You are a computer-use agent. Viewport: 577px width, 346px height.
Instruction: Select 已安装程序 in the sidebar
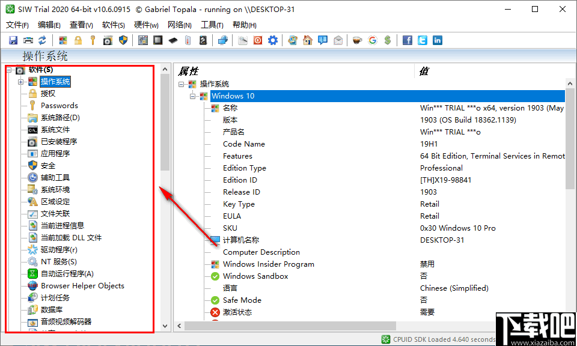click(58, 141)
